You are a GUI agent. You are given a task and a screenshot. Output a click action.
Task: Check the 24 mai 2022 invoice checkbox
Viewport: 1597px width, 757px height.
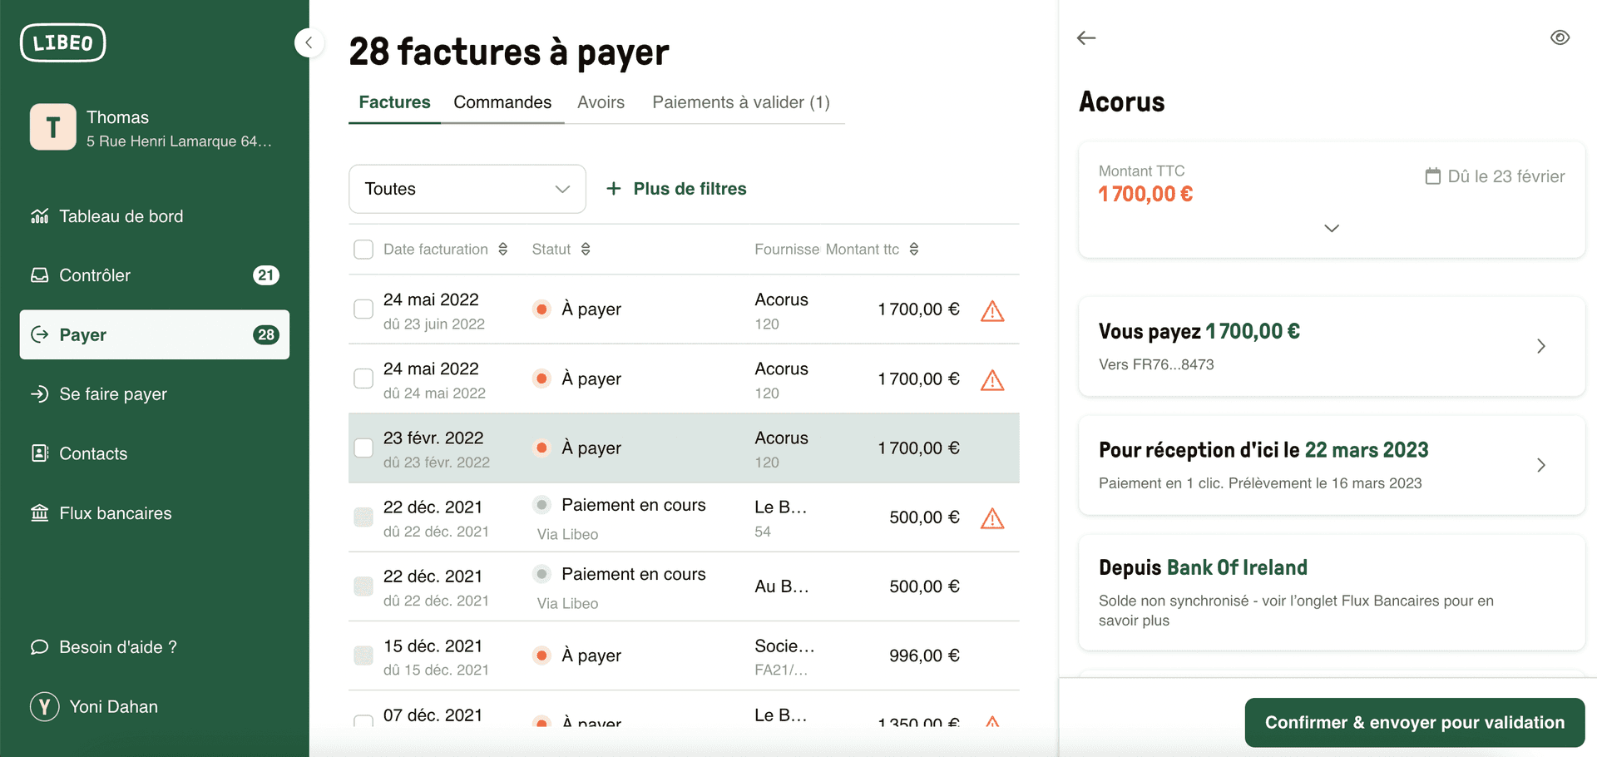click(363, 309)
